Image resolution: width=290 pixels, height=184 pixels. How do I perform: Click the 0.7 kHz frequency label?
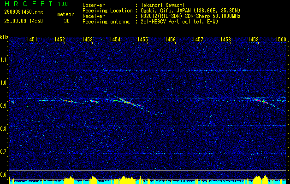coord(4,152)
